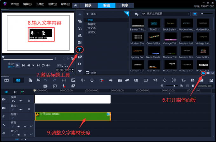Adjust the timeline zoom slider
216x142 pixels.
[172, 86]
